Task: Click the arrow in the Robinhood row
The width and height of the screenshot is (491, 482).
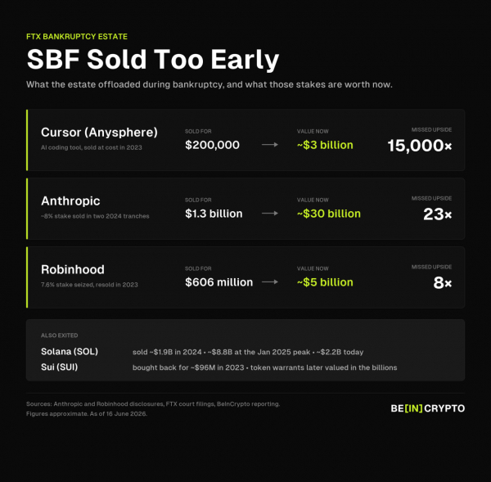Action: click(x=270, y=282)
